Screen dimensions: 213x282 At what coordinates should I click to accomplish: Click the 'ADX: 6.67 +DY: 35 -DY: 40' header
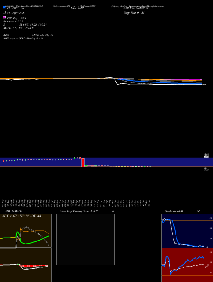(21, 216)
